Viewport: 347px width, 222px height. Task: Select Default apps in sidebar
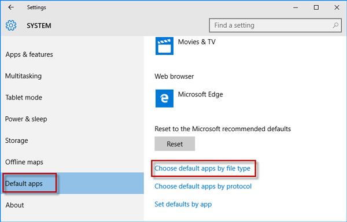(72, 183)
